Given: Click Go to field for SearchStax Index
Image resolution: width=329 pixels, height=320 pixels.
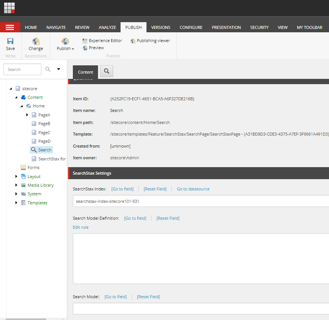Looking at the screenshot, I should pos(122,189).
